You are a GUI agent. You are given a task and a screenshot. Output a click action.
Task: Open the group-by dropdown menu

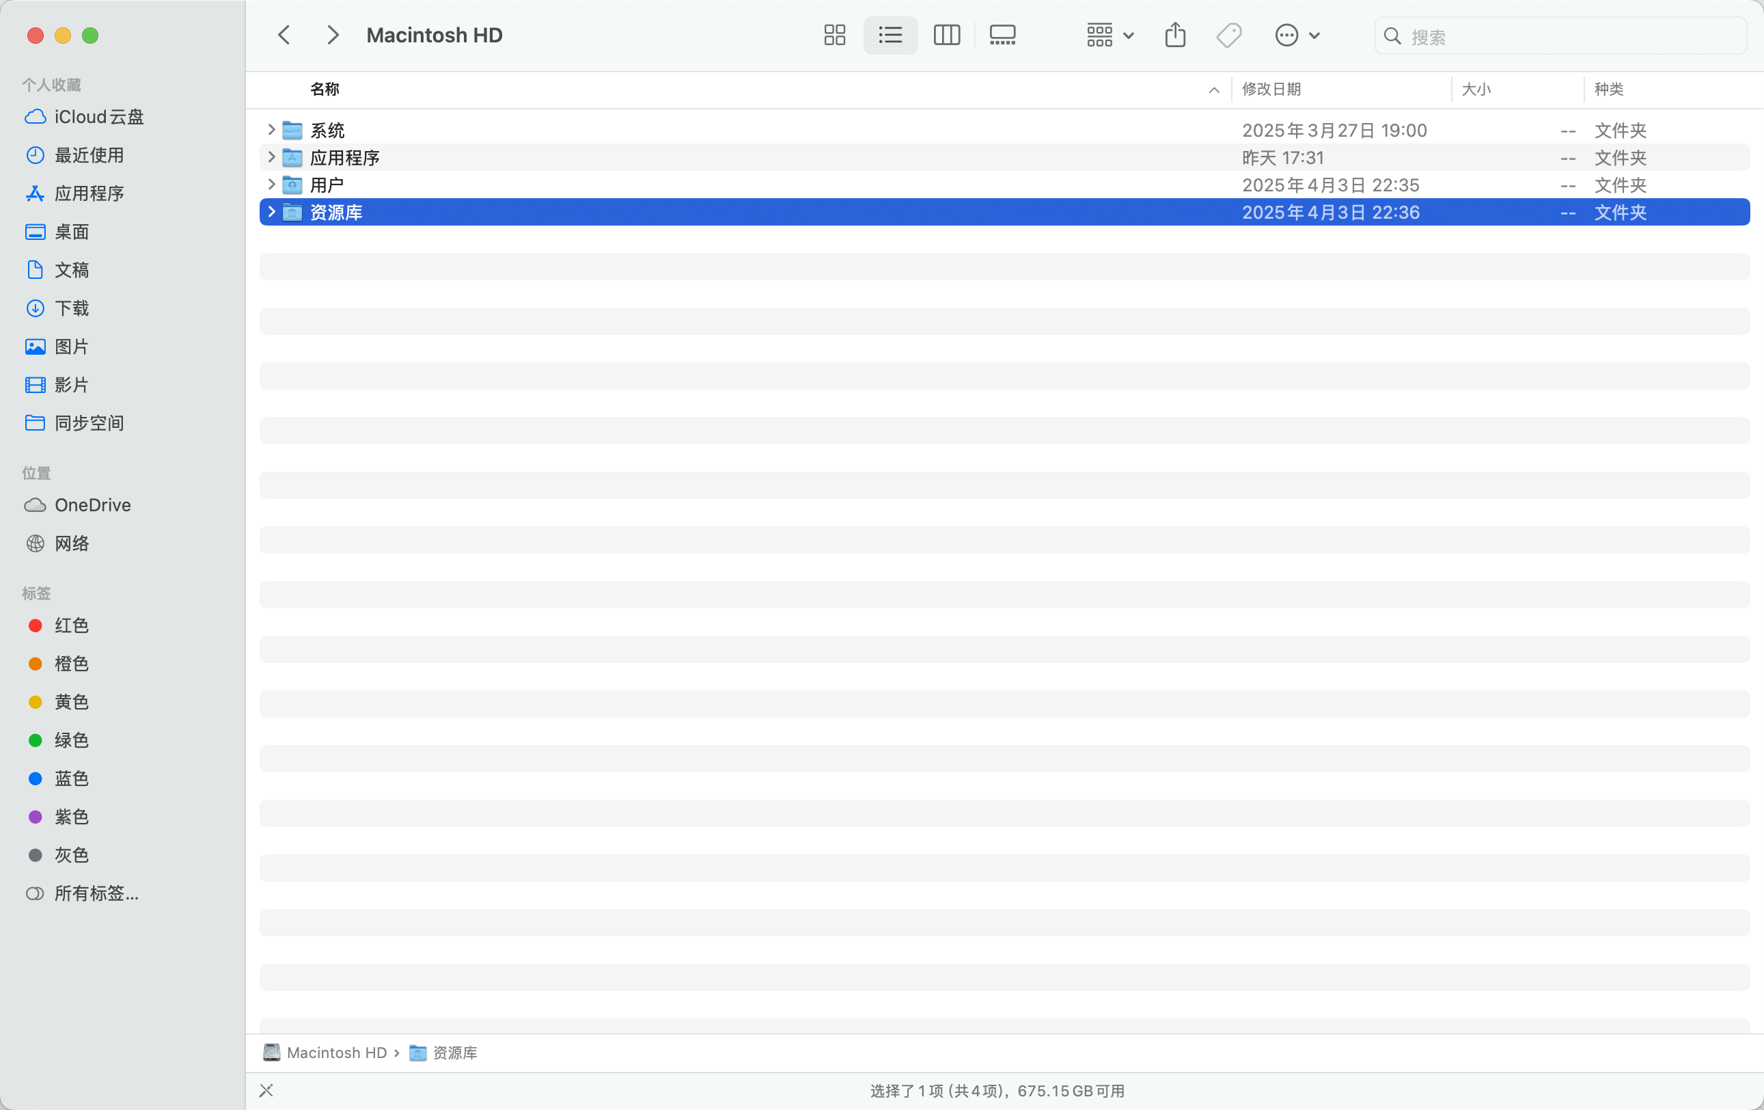point(1110,35)
